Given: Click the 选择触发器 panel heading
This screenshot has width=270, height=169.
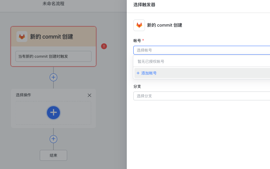Looking at the screenshot, I should 144,5.
